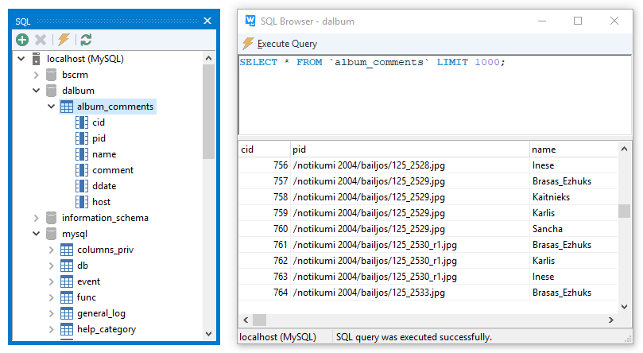Click the grey delete X icon

(x=41, y=40)
